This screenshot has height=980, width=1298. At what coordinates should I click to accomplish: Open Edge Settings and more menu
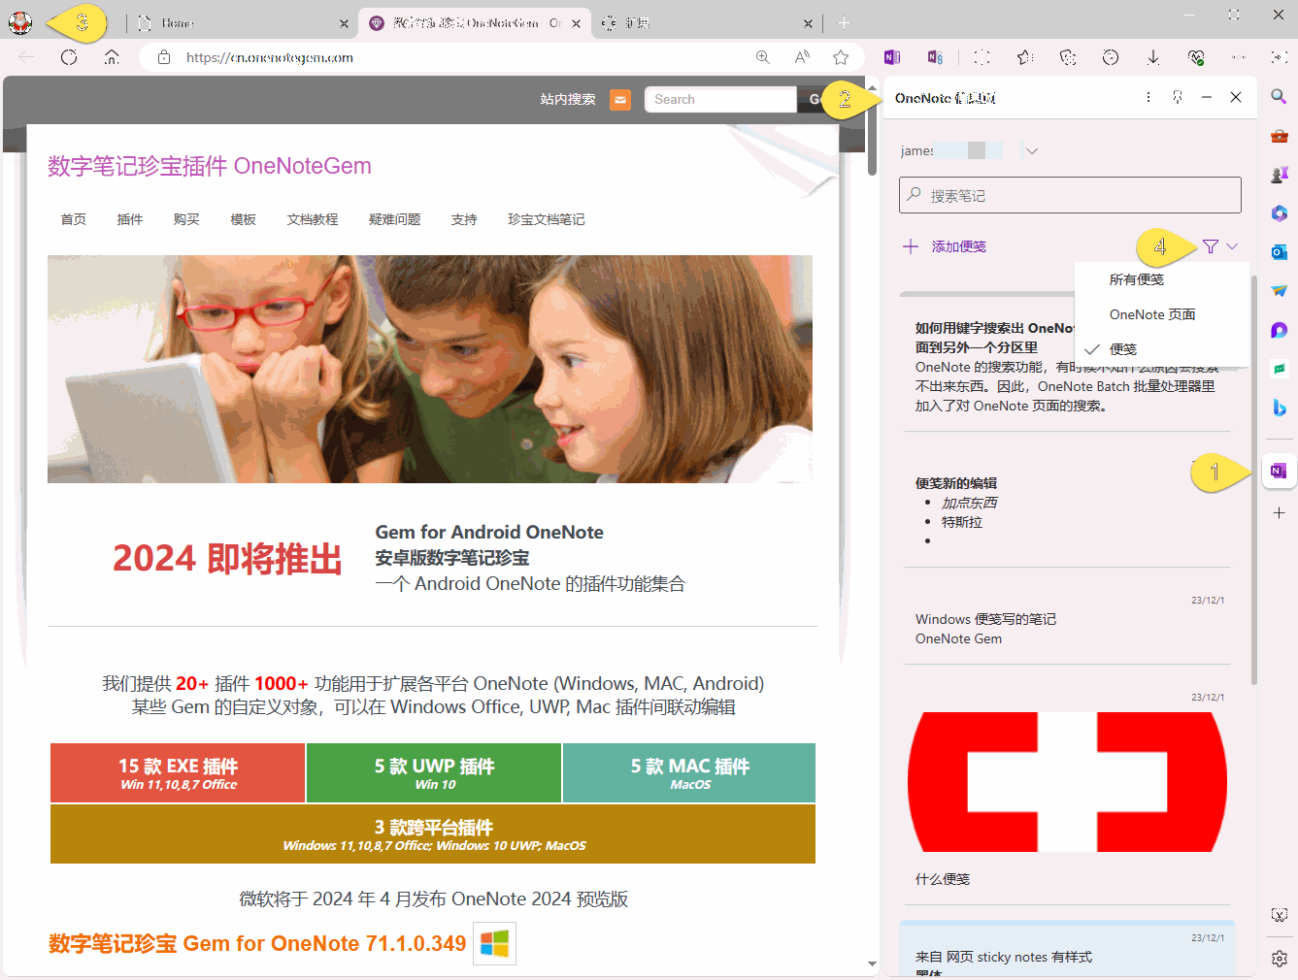coord(1238,57)
